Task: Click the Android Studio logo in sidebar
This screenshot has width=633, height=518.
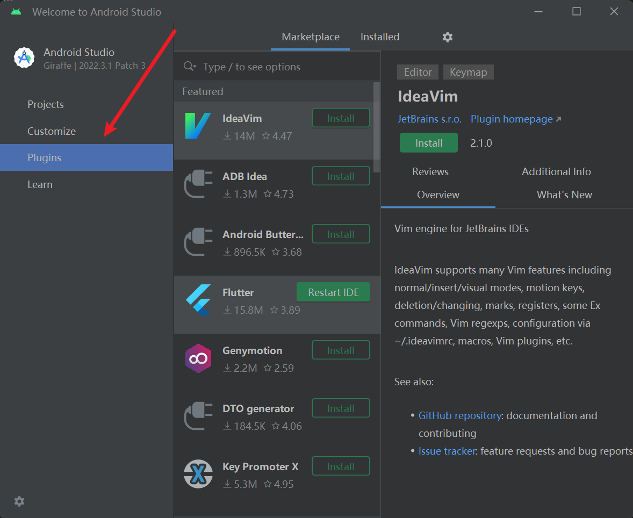Action: (24, 57)
